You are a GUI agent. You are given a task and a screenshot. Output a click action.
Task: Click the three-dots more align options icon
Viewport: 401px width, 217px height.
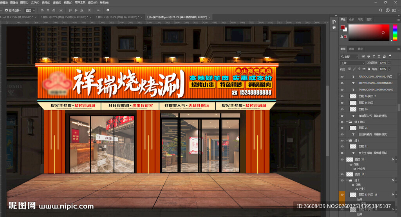click(x=98, y=10)
